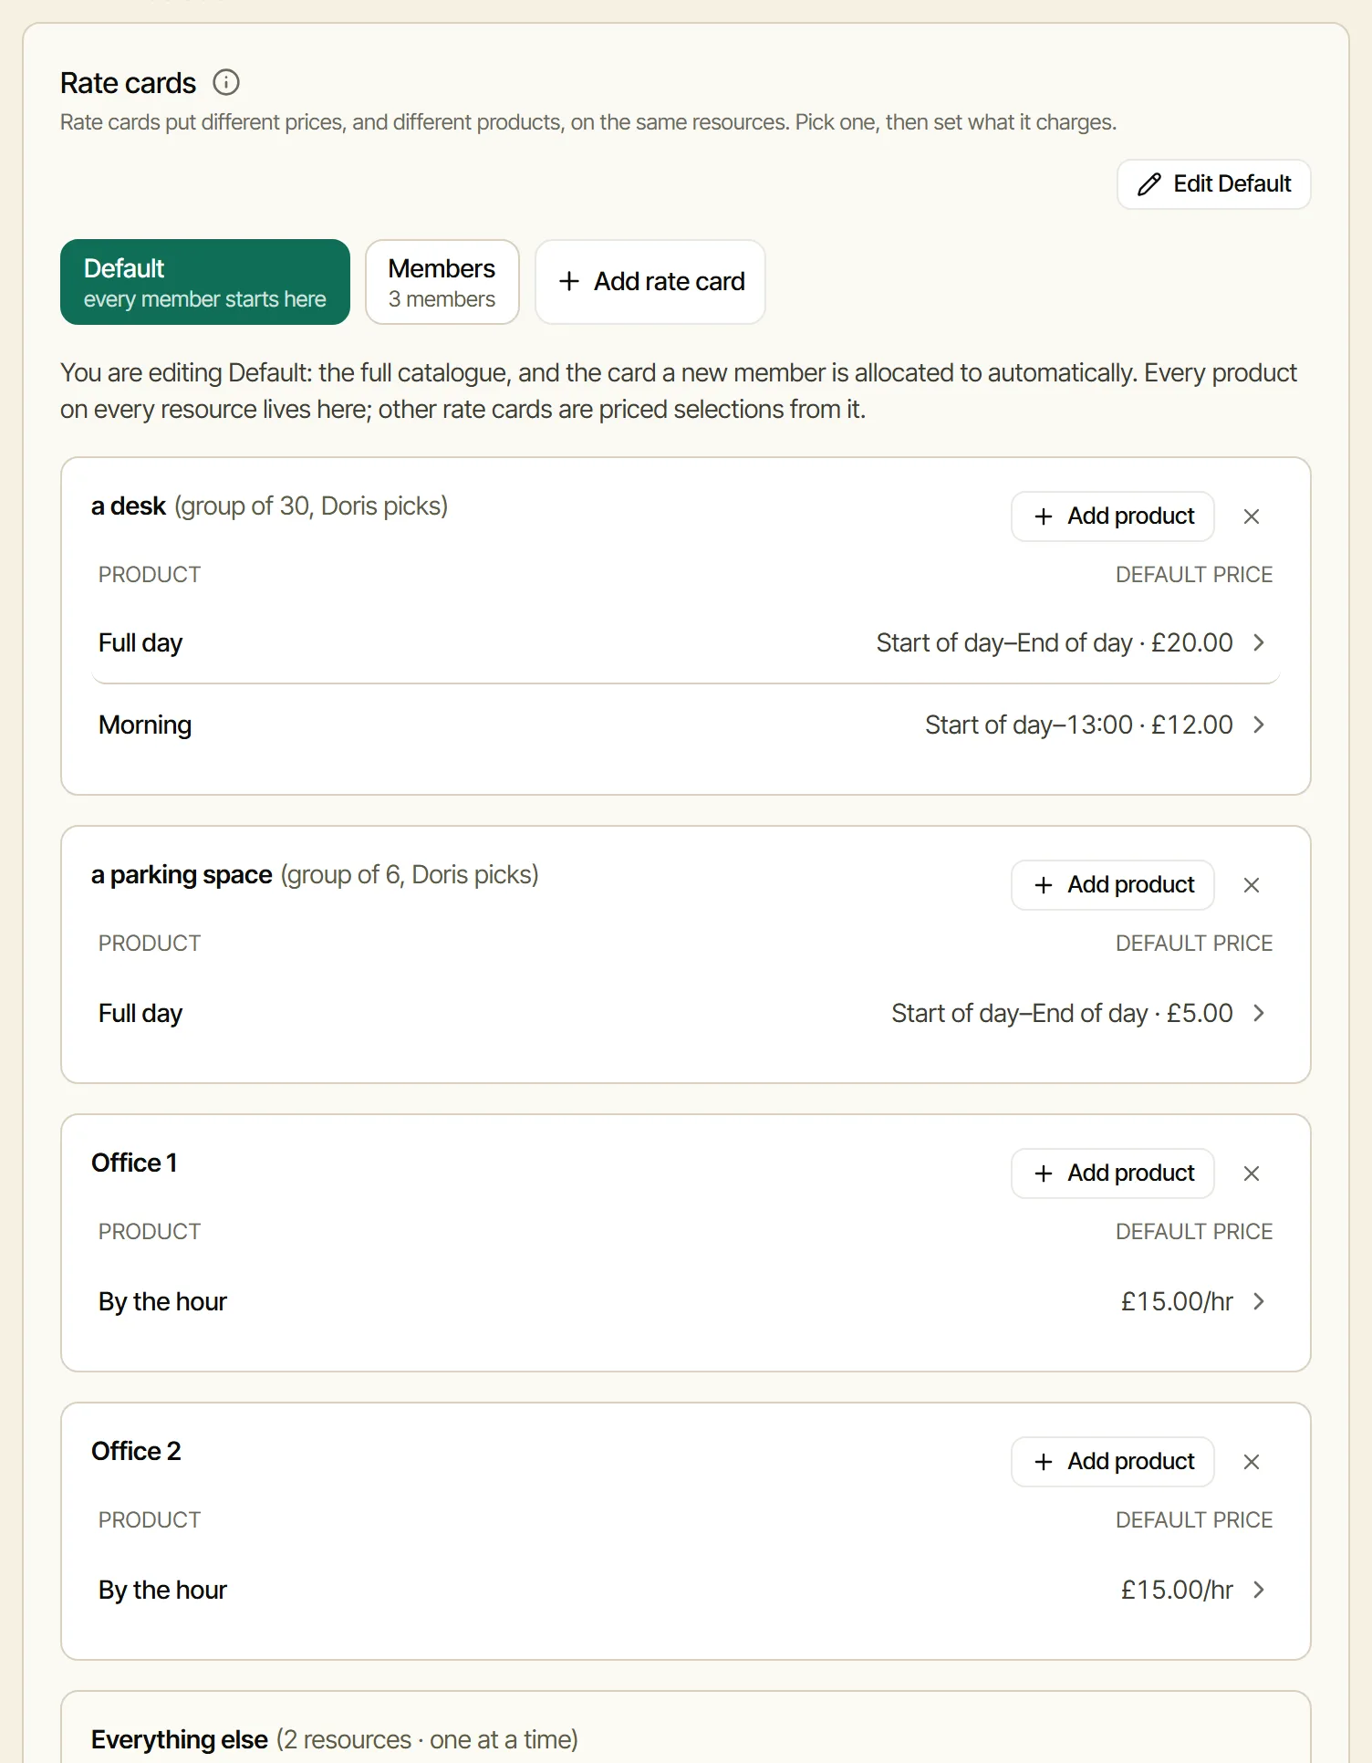Click the info icon beside Rate cards
This screenshot has width=1372, height=1763.
(x=226, y=83)
